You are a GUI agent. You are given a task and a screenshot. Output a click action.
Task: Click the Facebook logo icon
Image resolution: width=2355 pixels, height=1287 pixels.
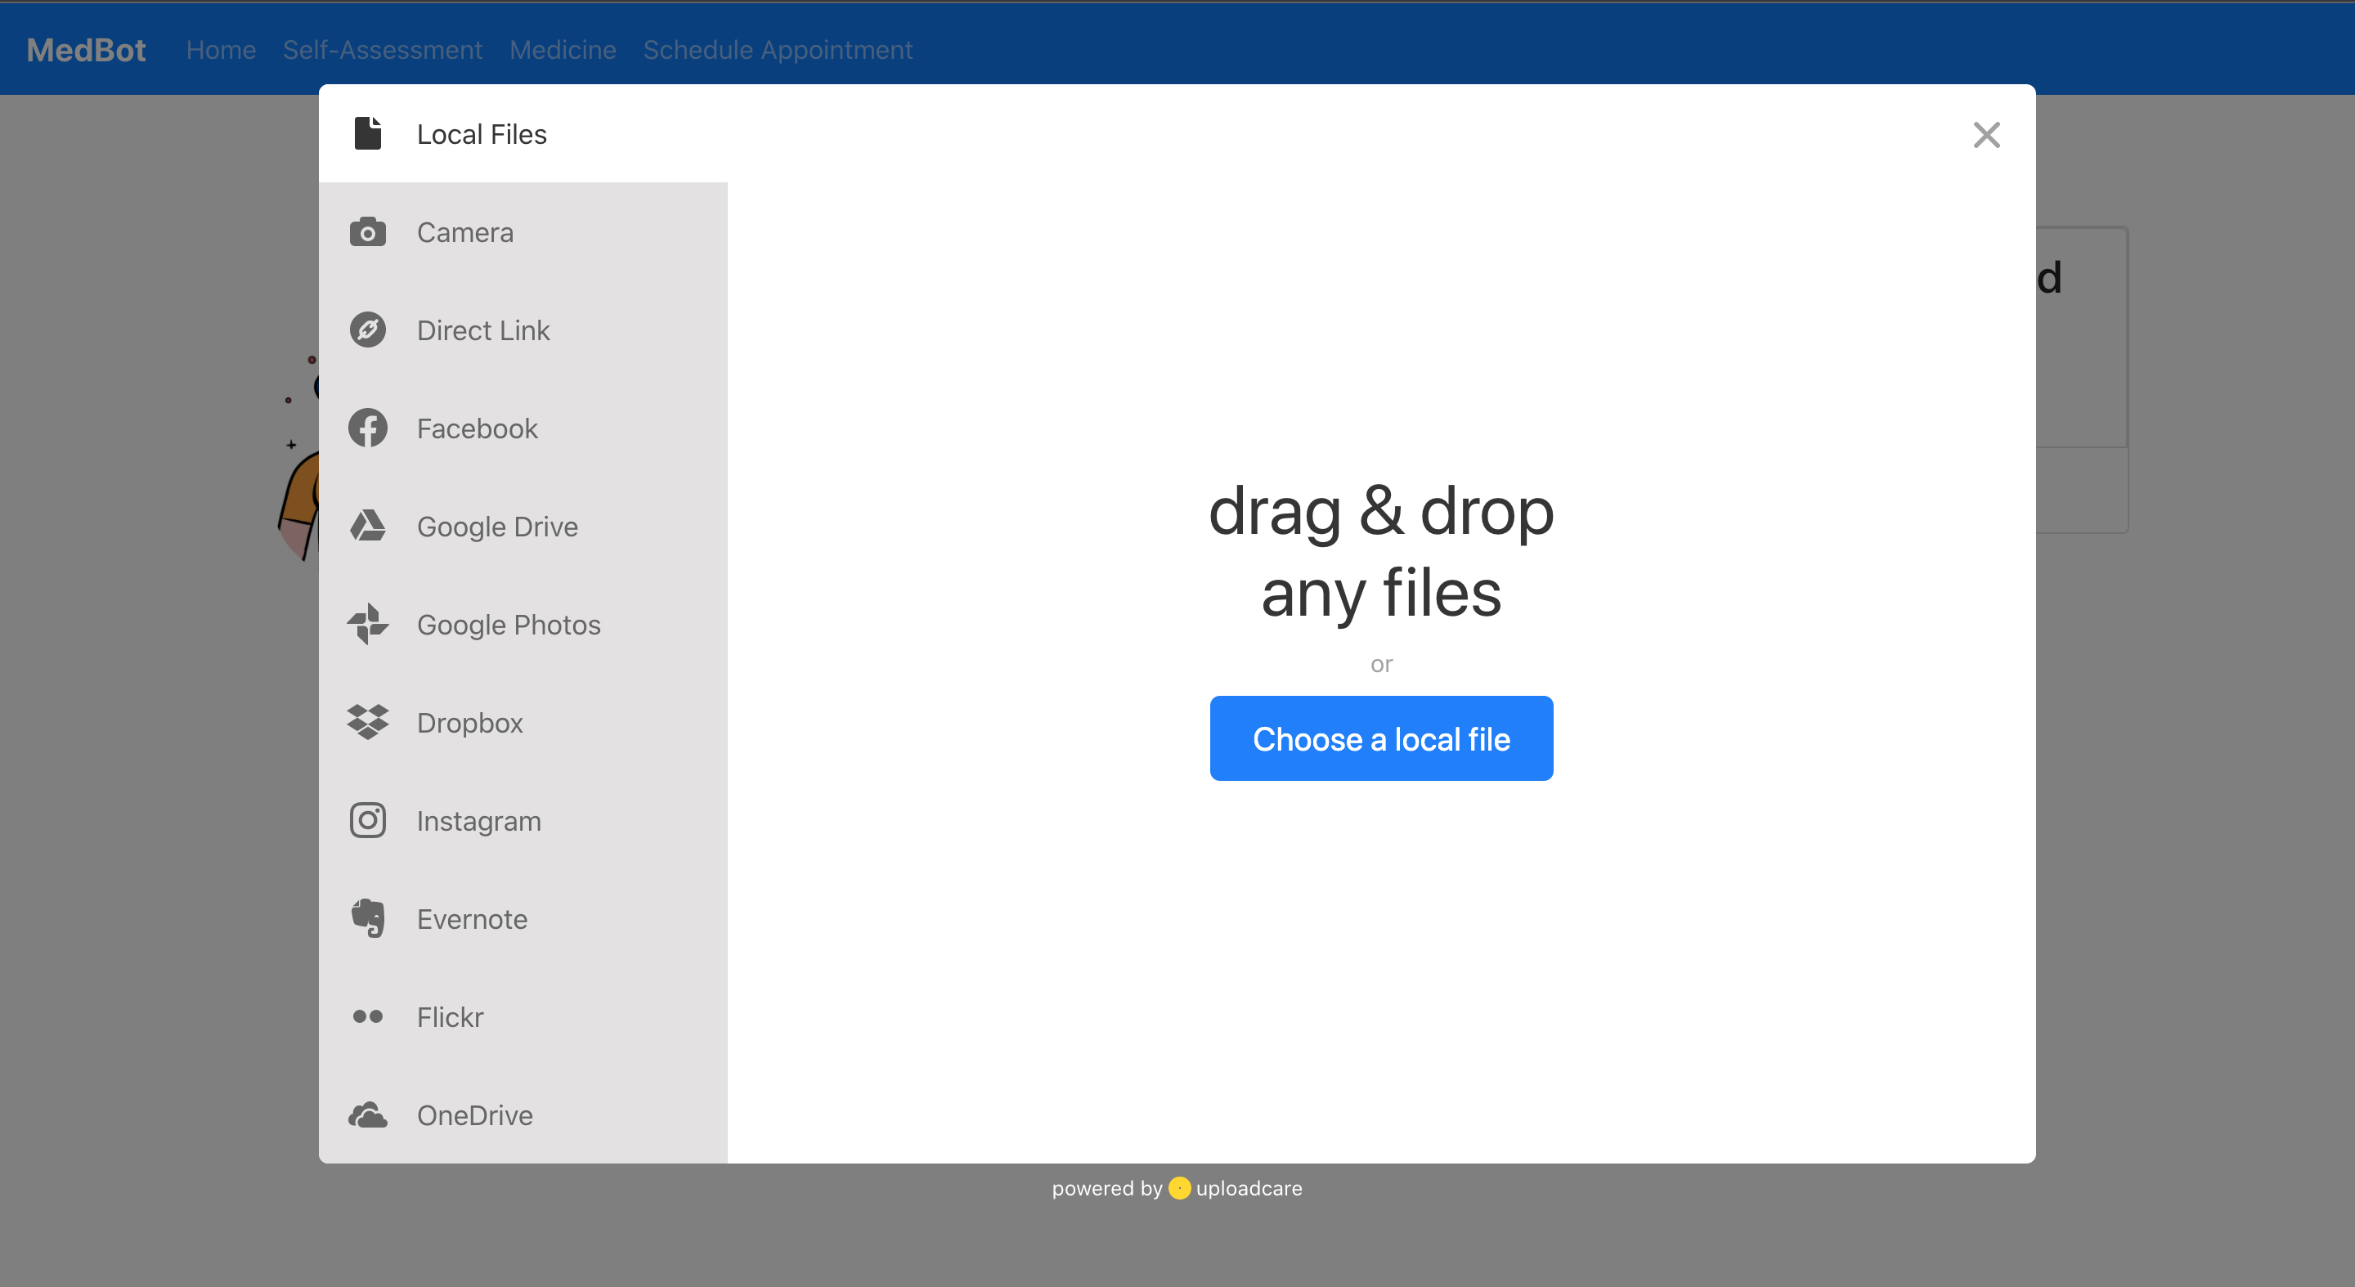point(367,428)
